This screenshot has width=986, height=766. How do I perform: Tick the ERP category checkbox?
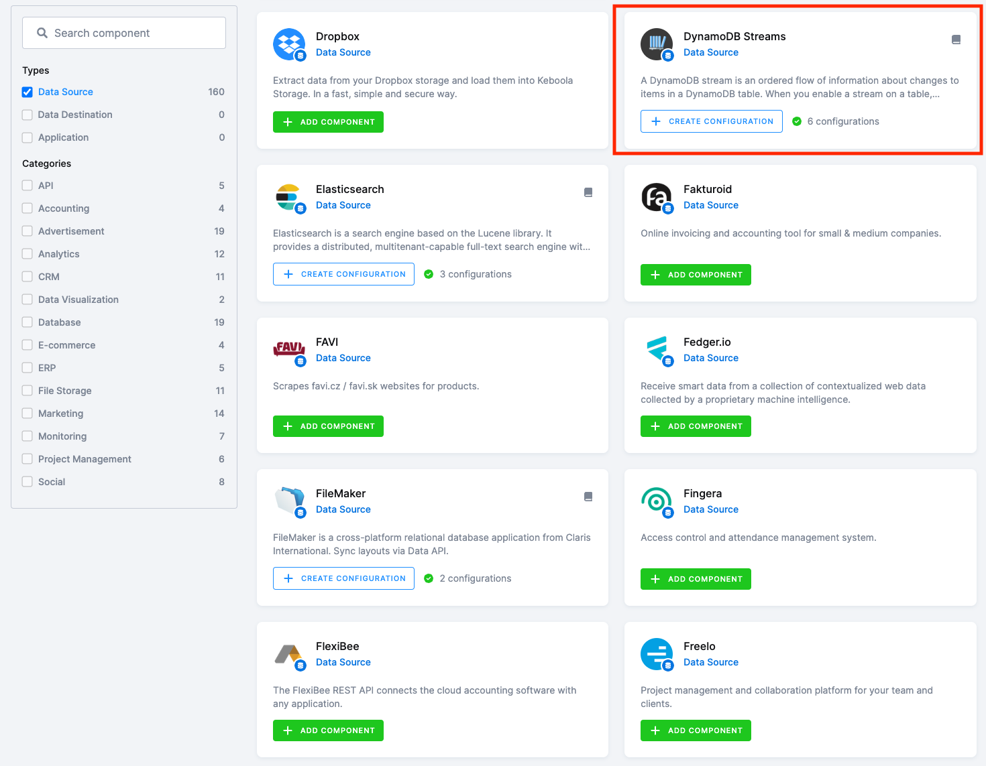(28, 368)
